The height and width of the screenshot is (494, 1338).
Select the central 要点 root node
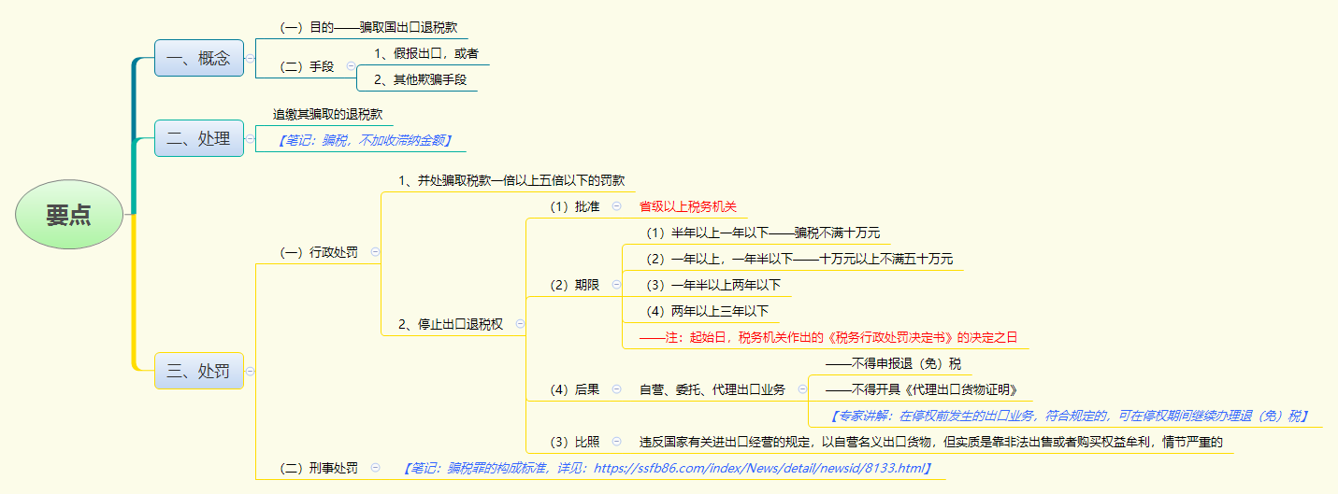(69, 214)
